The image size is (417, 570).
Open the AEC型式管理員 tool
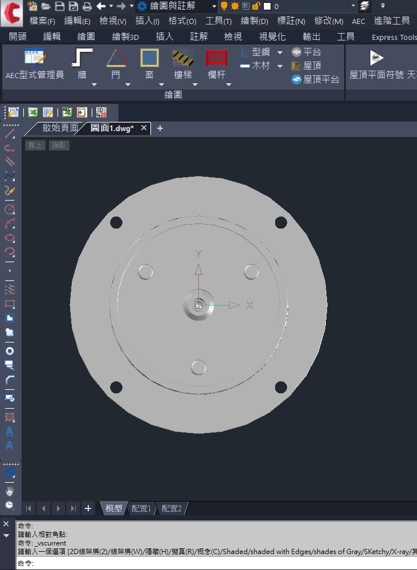[x=35, y=64]
